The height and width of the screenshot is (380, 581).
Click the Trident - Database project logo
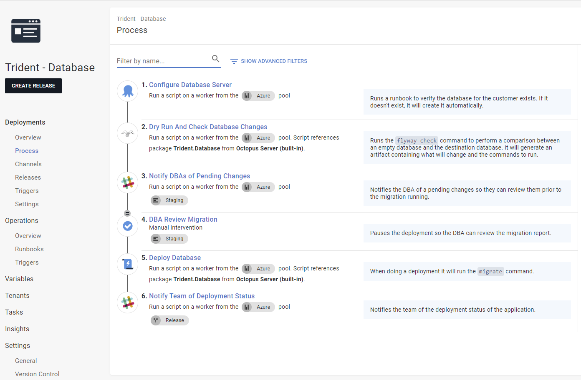click(x=26, y=30)
